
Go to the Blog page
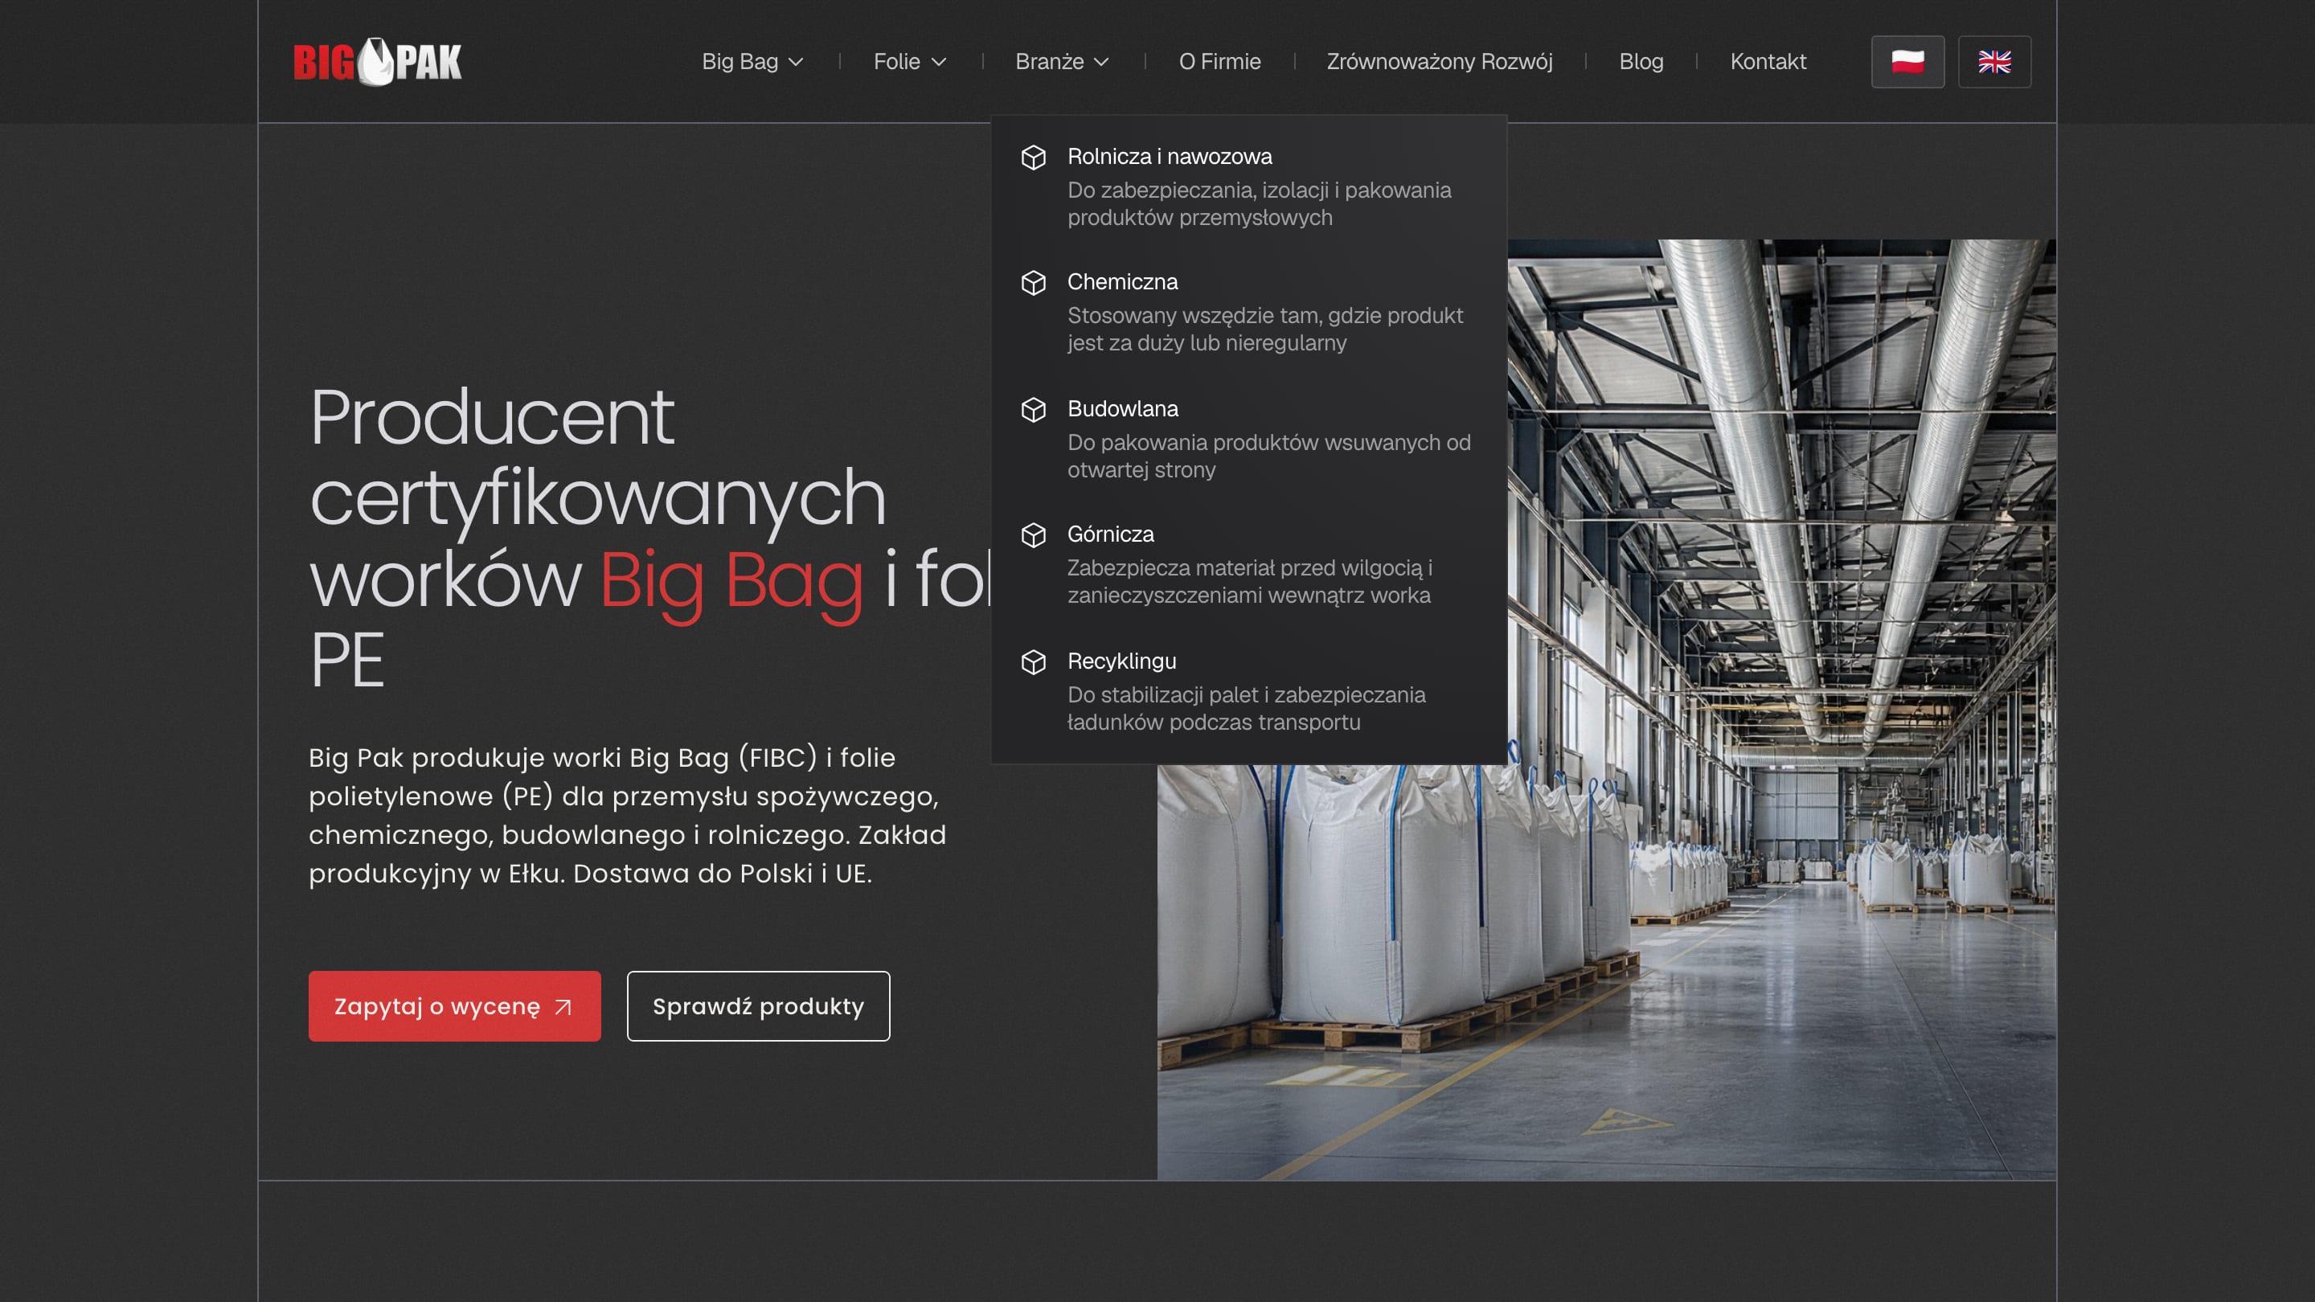pos(1641,62)
